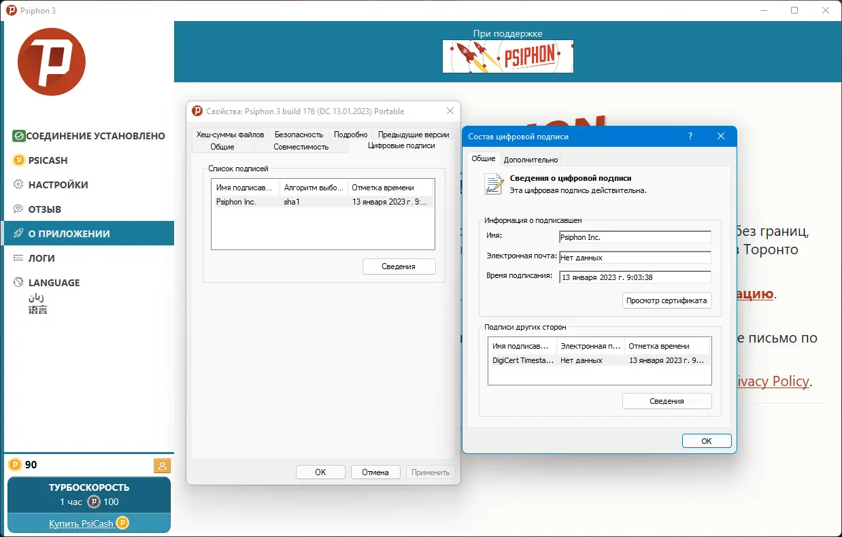Click the globe icon beside Language
The height and width of the screenshot is (537, 842).
click(x=19, y=282)
